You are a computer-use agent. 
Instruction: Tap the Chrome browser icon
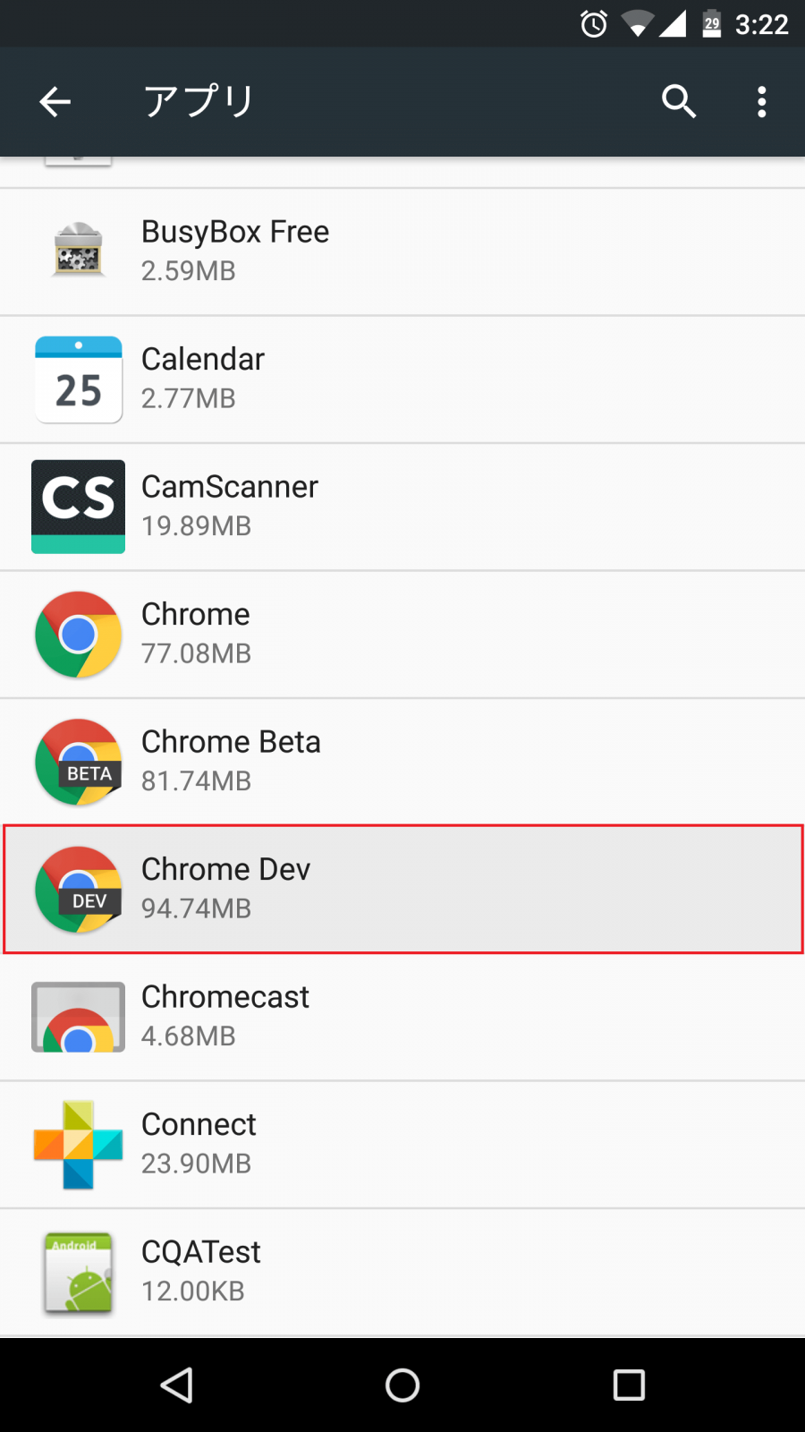point(79,635)
